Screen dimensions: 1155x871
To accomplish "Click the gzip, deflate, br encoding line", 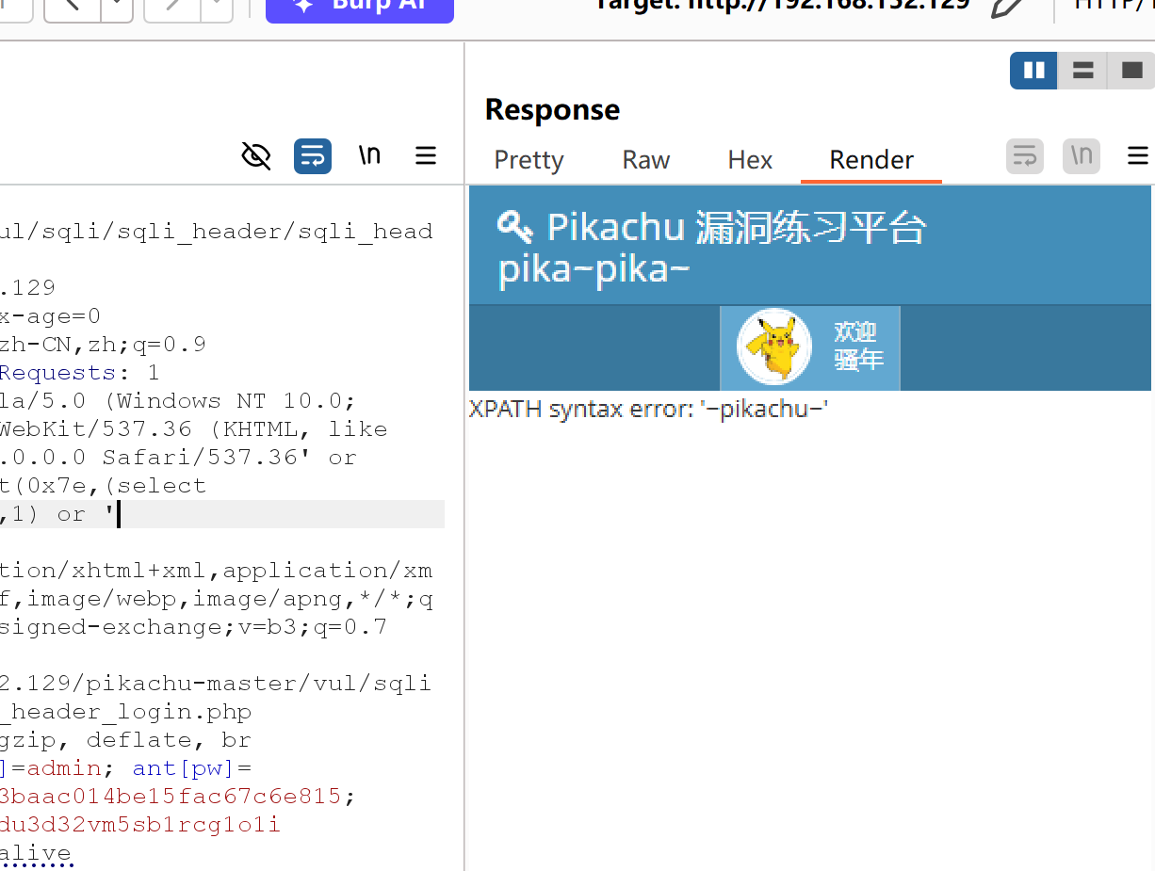I will click(x=125, y=740).
